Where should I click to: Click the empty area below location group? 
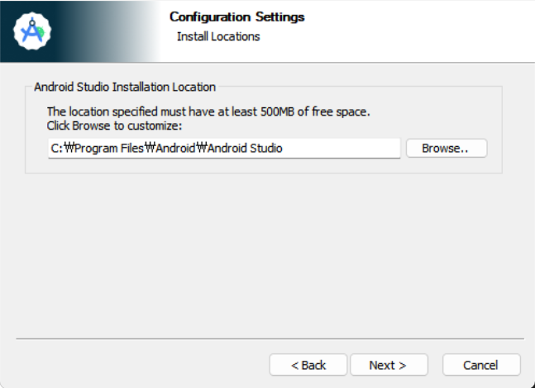(268, 255)
